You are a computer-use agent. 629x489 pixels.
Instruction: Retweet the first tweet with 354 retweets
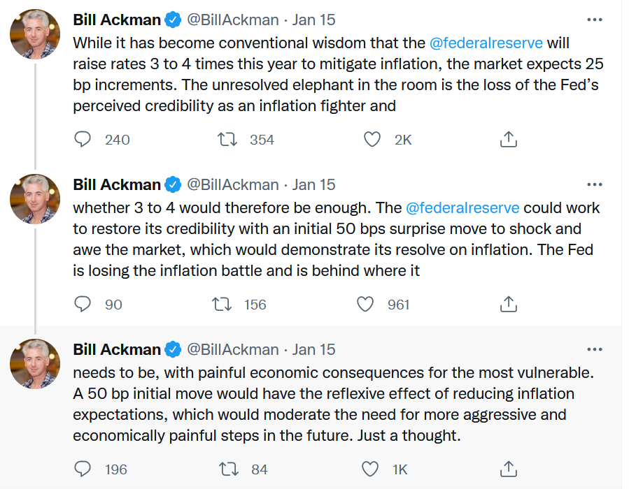pyautogui.click(x=228, y=140)
